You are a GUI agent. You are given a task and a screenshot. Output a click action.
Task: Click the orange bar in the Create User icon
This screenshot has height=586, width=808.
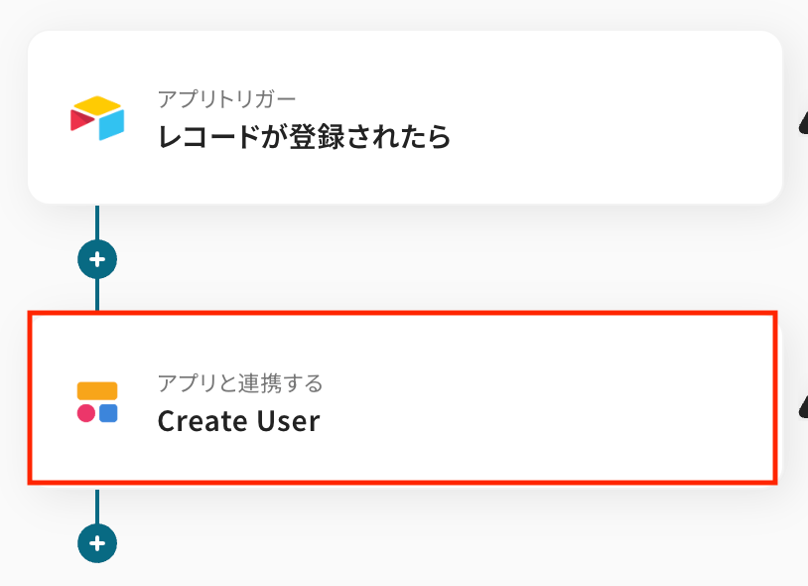[x=97, y=391]
